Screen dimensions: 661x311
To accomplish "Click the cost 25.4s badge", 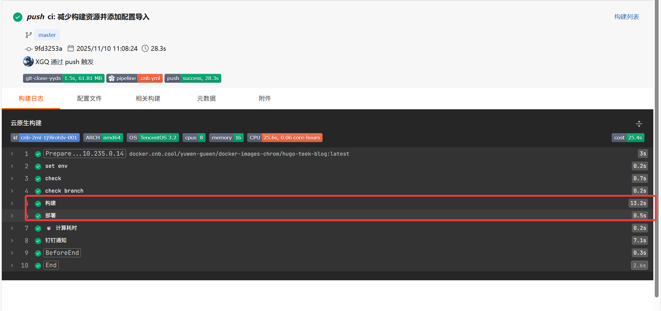I will [628, 138].
